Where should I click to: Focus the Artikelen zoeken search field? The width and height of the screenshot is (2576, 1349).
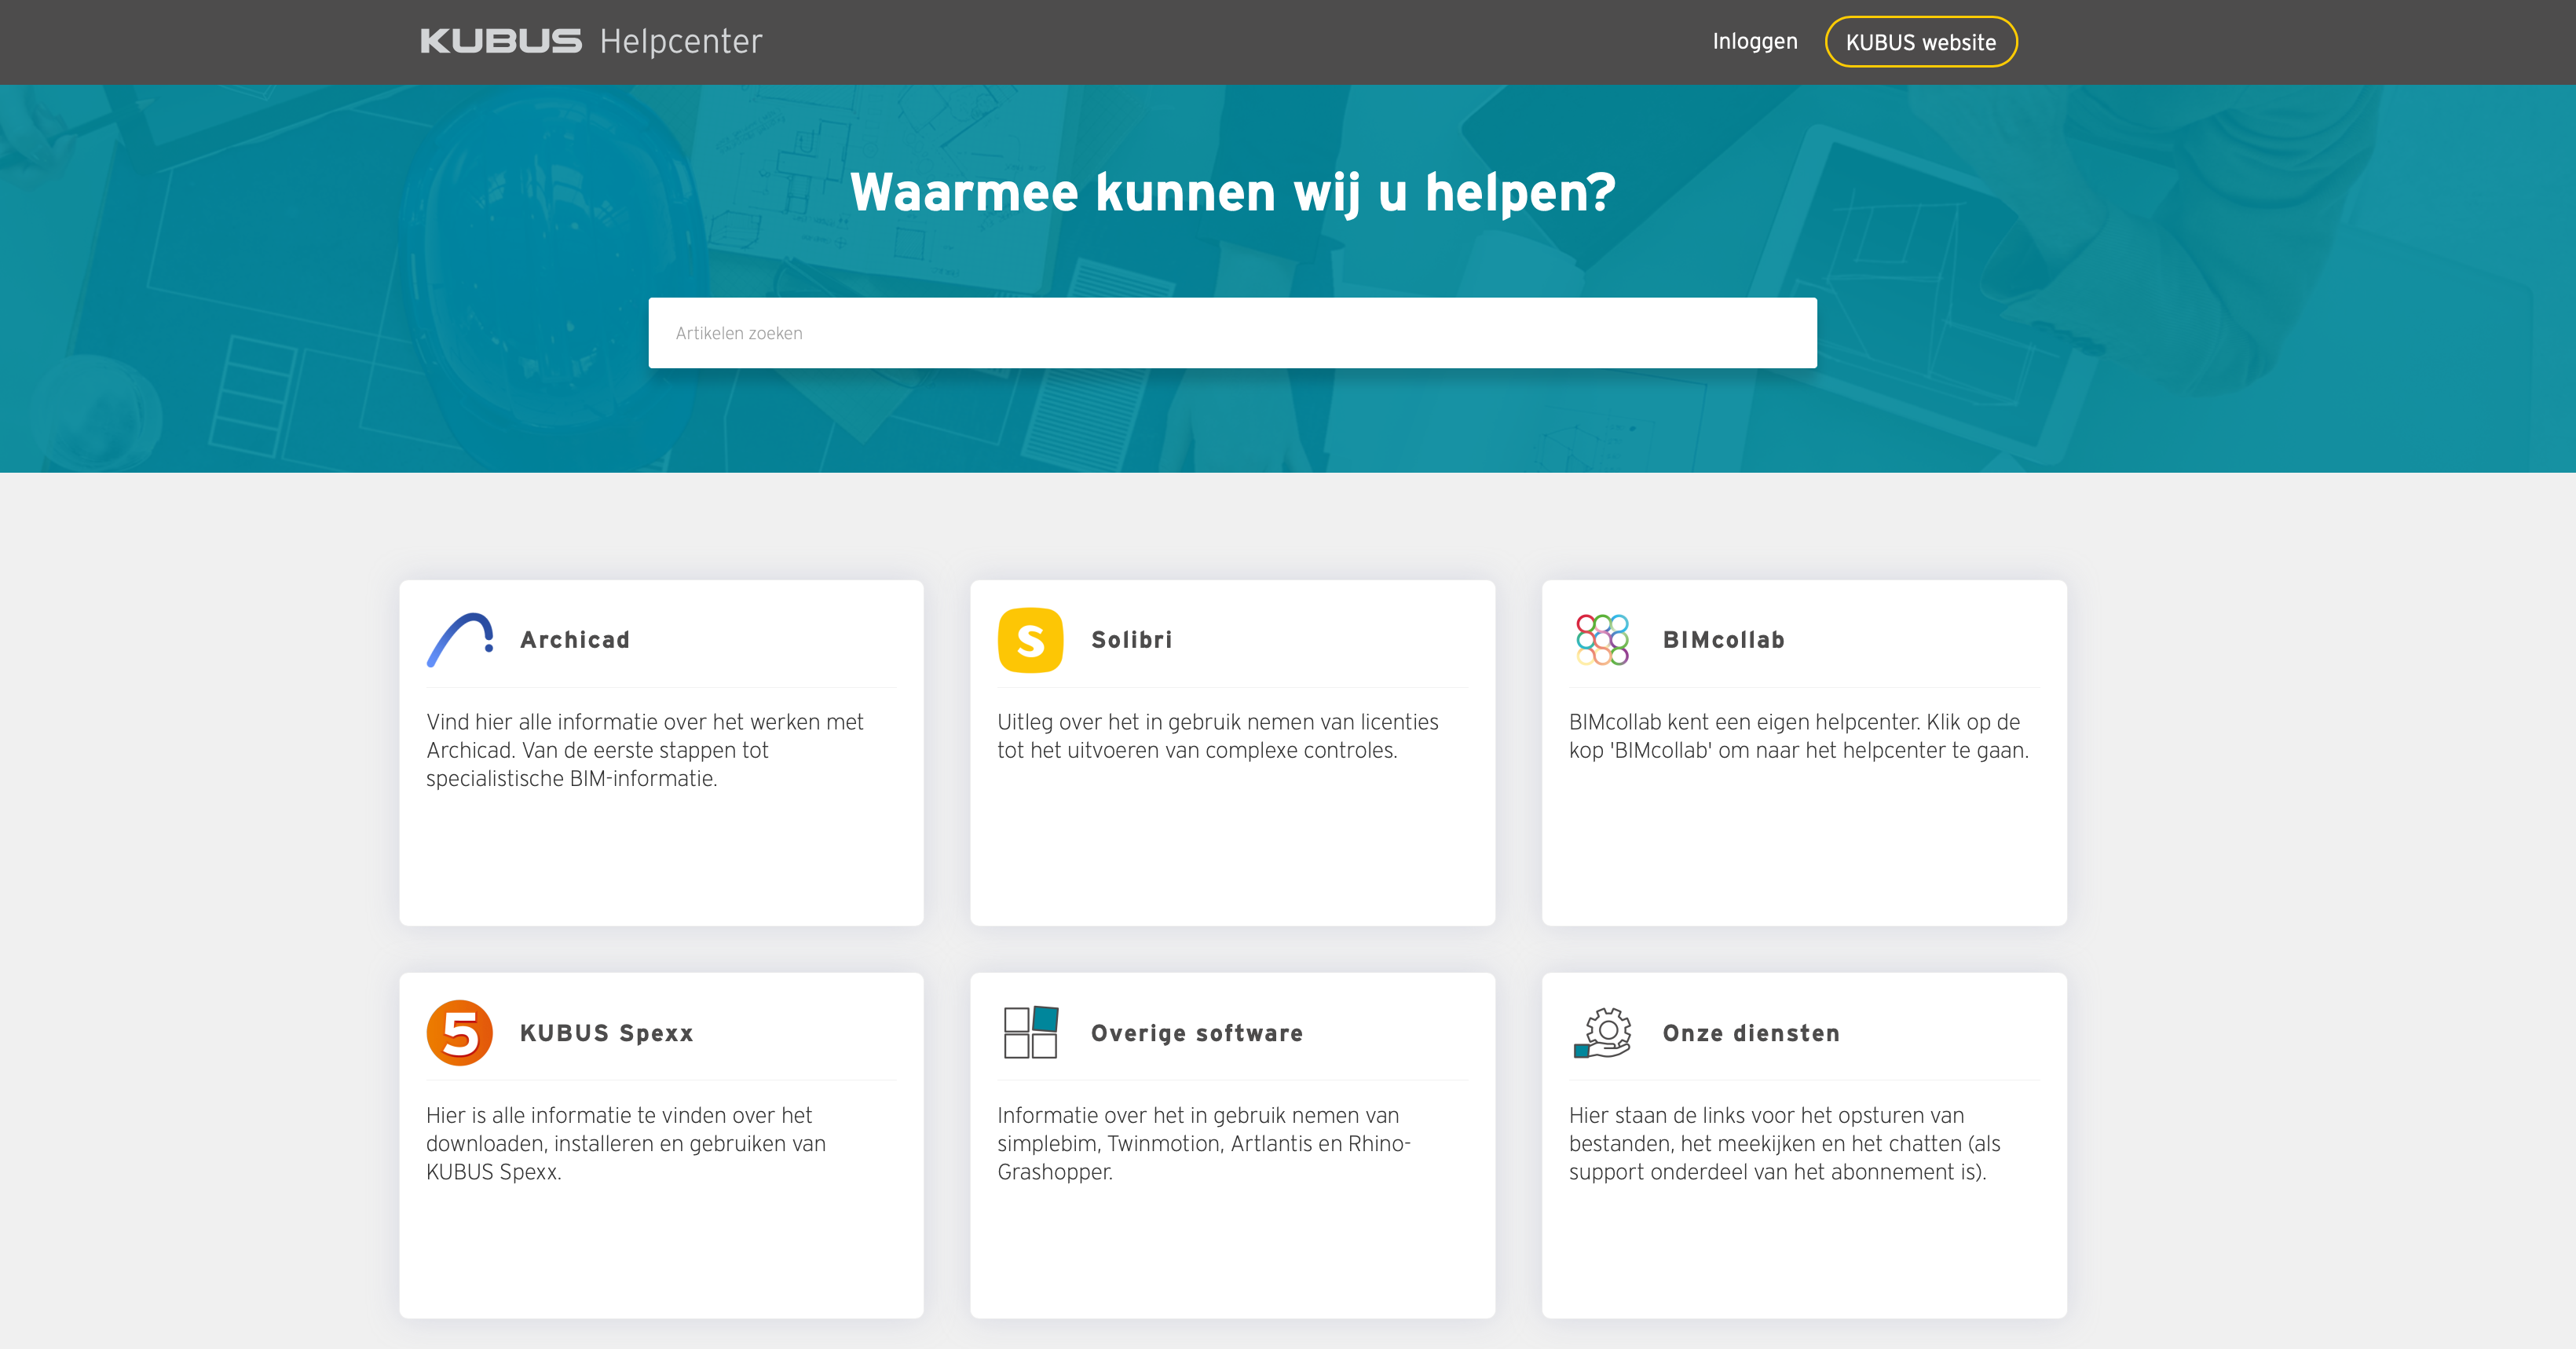coord(1232,333)
